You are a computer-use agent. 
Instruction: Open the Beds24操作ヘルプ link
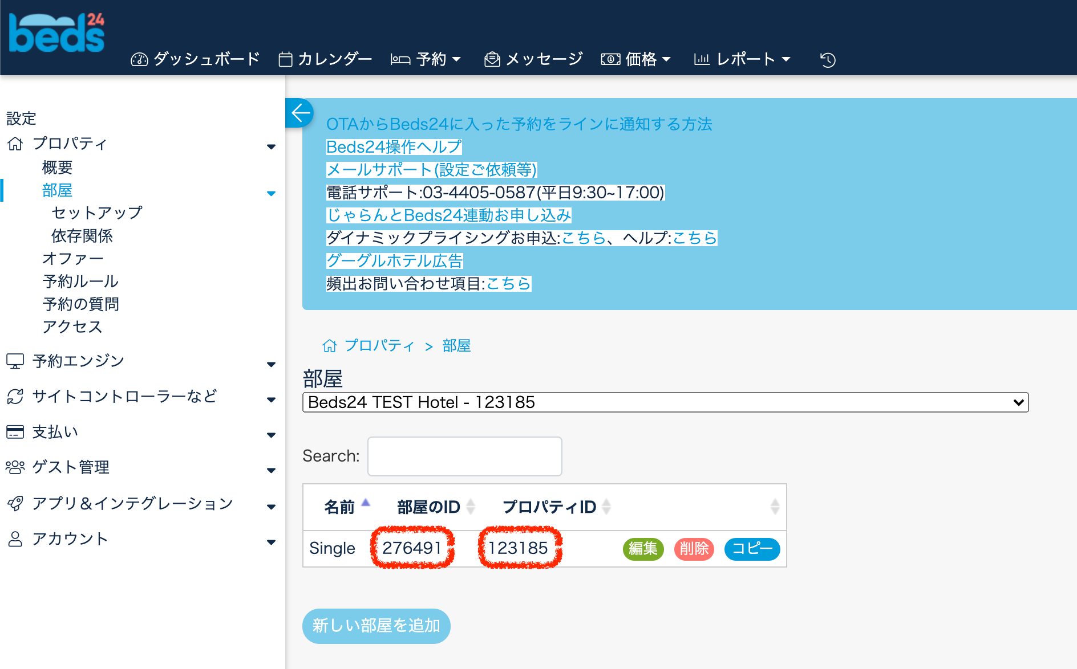pos(394,147)
